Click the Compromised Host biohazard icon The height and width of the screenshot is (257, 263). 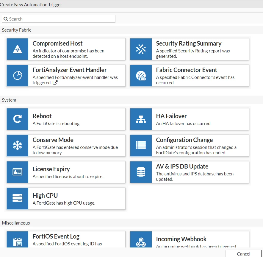18,49
